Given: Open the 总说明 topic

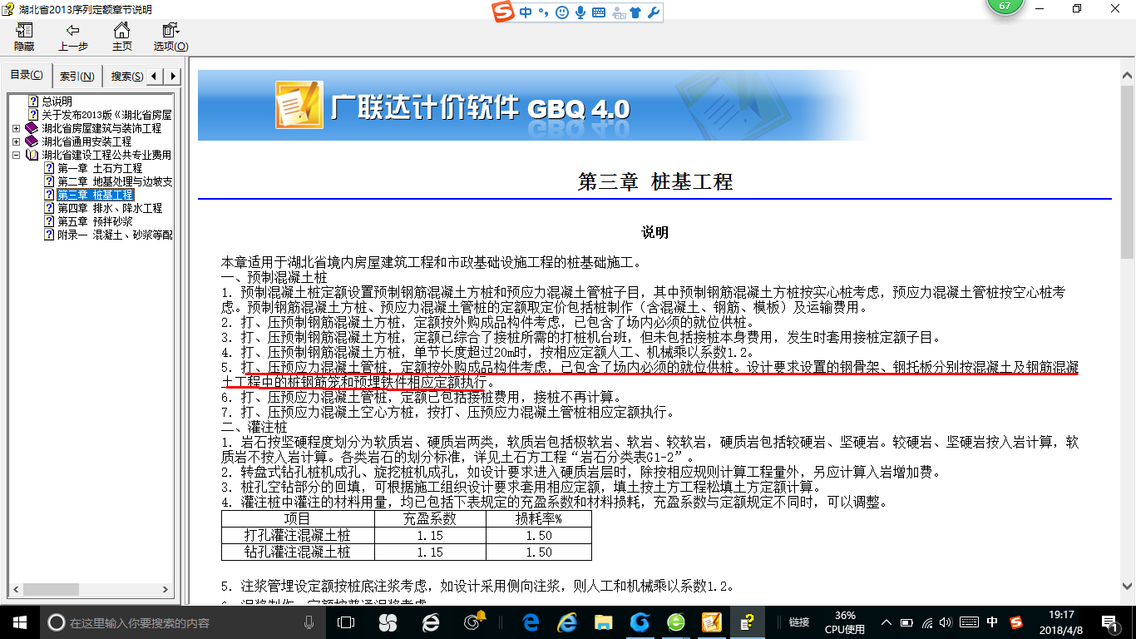Looking at the screenshot, I should tap(57, 102).
